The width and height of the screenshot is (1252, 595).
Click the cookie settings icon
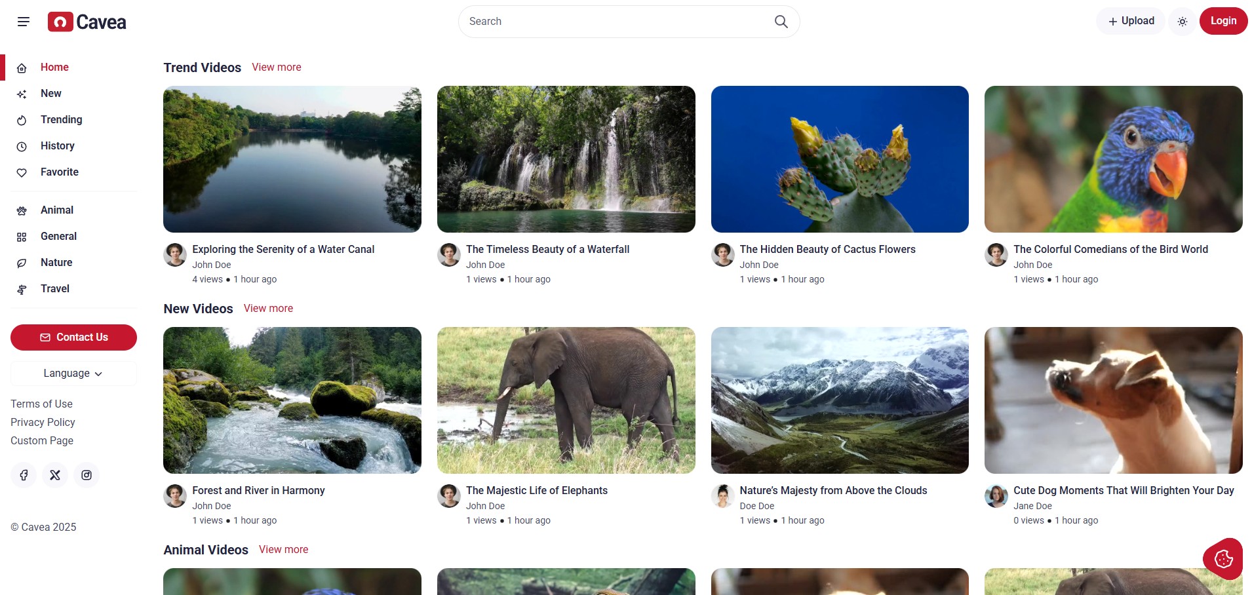[x=1223, y=559]
